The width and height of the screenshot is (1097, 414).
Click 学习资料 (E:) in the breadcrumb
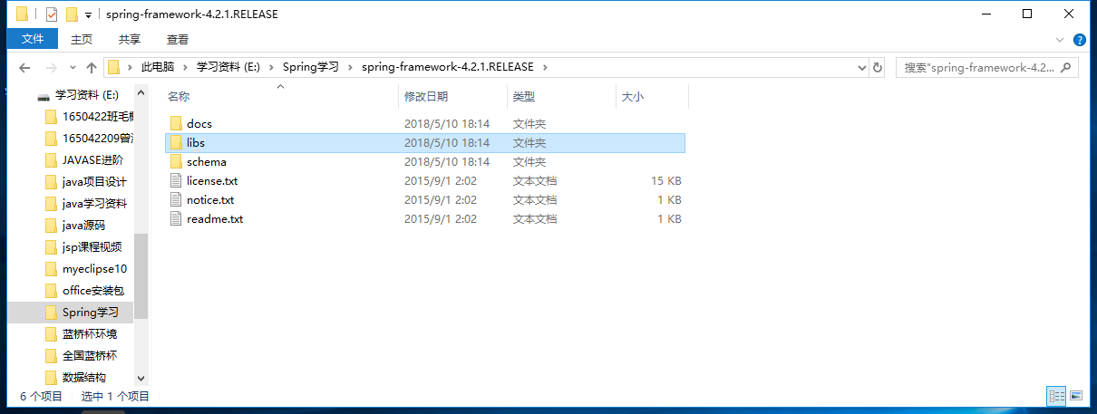(x=227, y=67)
